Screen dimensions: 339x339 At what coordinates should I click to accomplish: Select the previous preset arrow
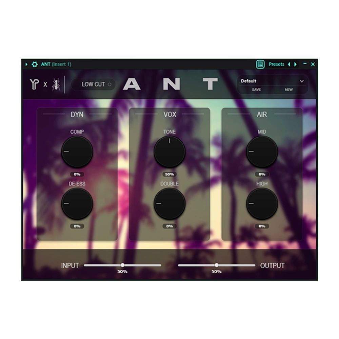tap(289, 64)
